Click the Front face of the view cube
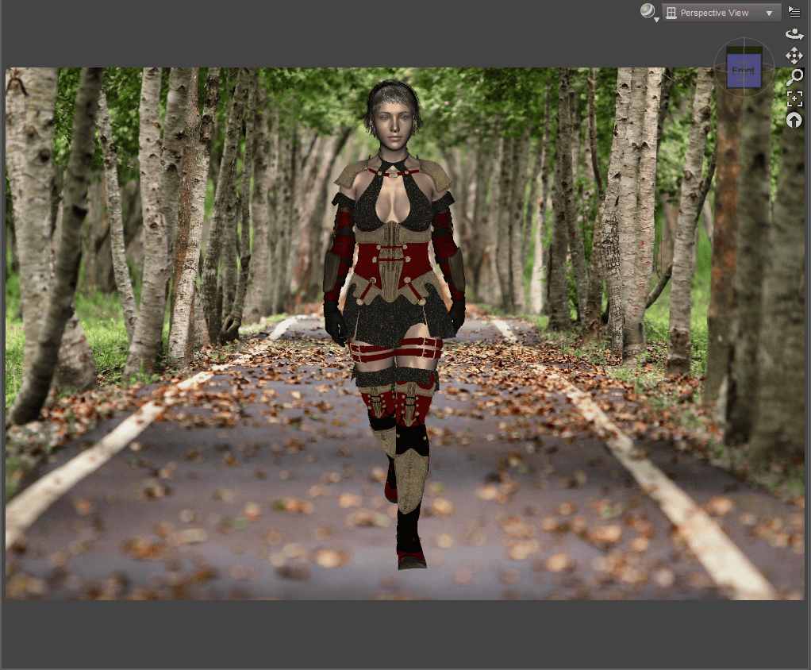 (x=743, y=71)
